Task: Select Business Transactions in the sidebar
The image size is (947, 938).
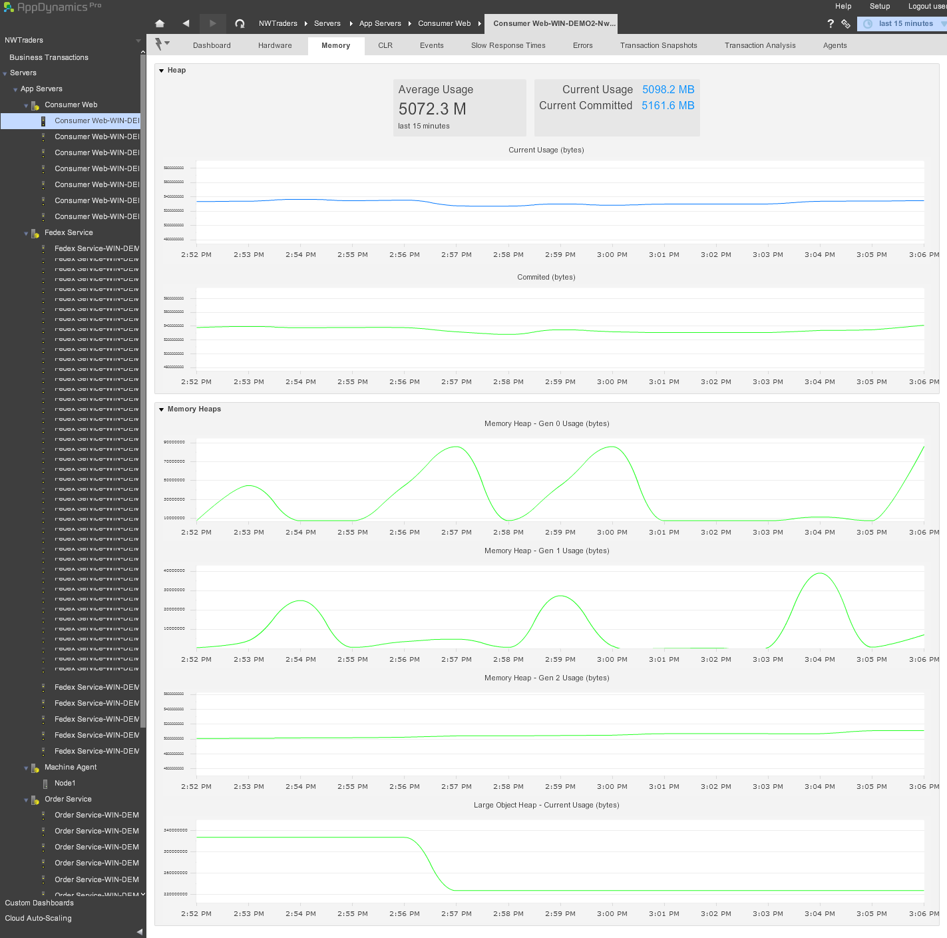Action: tap(49, 57)
